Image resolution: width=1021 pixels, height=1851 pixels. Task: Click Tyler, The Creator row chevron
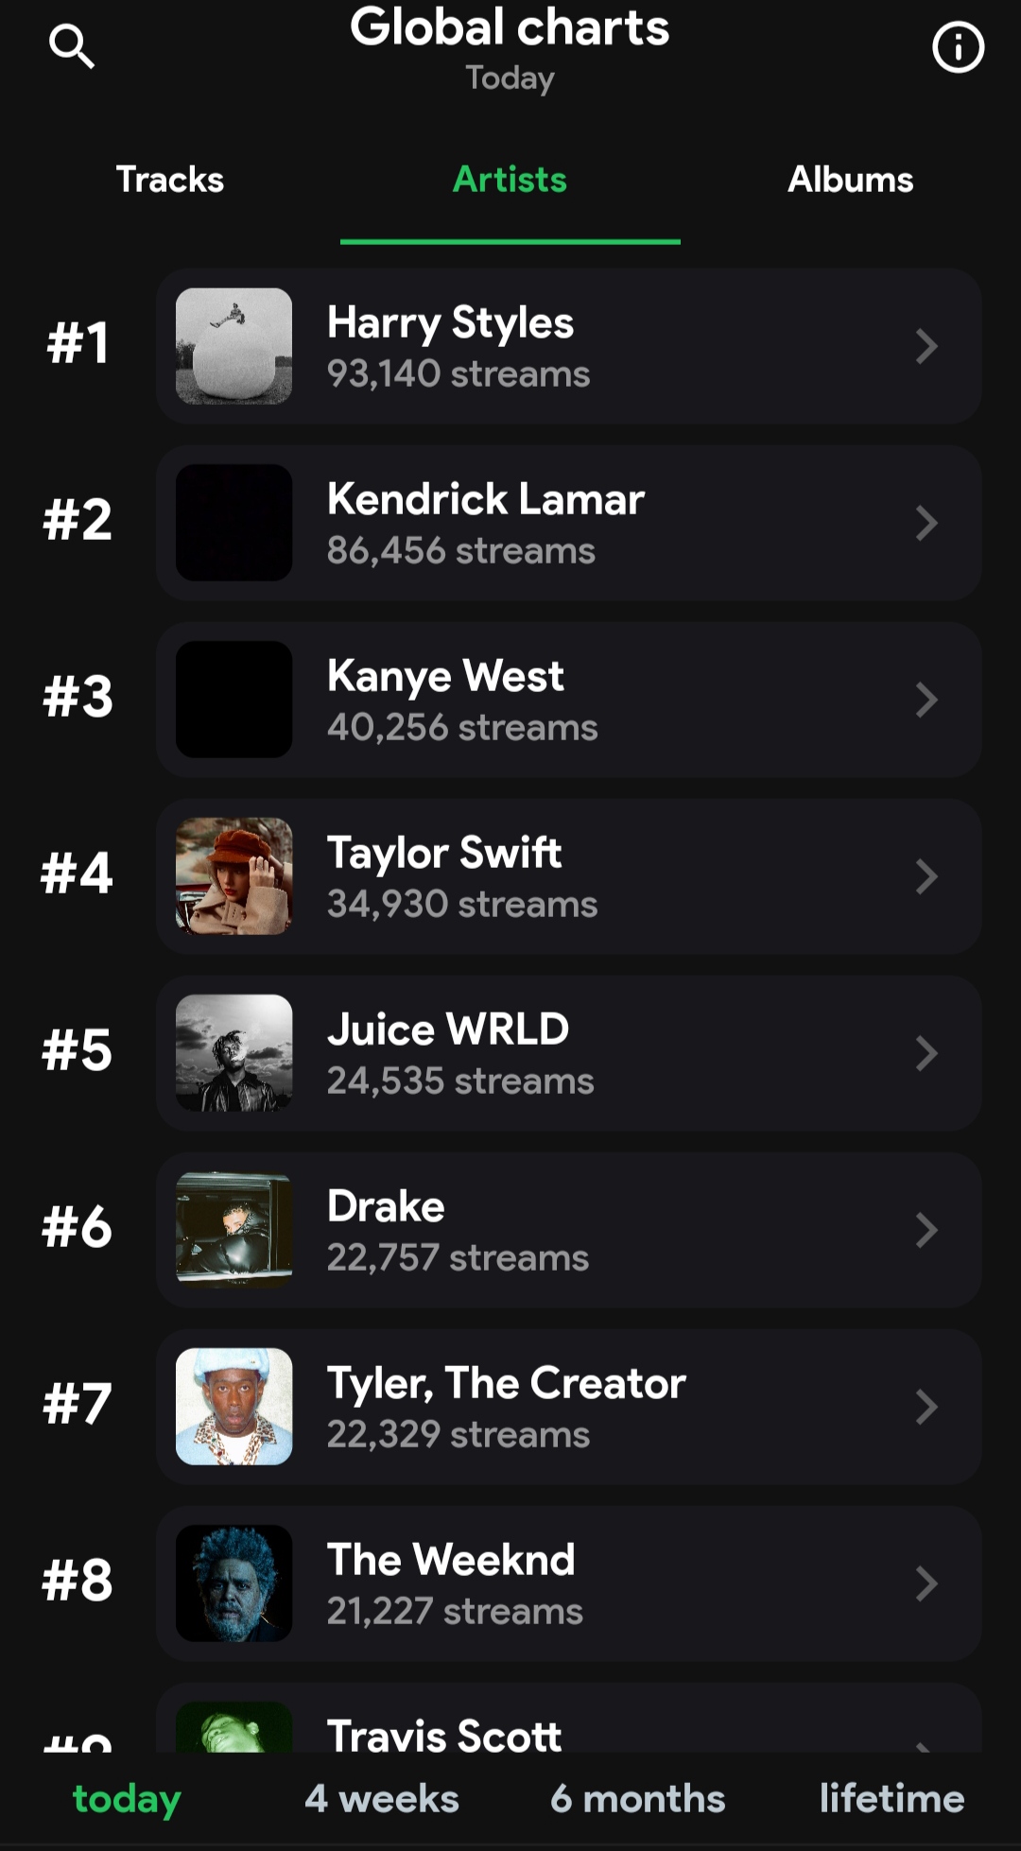click(926, 1407)
